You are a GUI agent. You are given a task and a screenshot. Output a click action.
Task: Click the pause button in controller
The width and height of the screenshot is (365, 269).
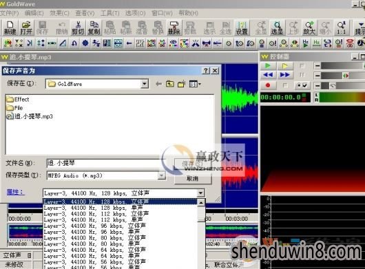click(302, 75)
